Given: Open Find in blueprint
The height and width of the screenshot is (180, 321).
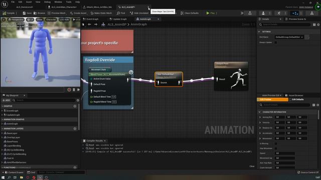Looking at the screenshot, I should tap(121, 13).
